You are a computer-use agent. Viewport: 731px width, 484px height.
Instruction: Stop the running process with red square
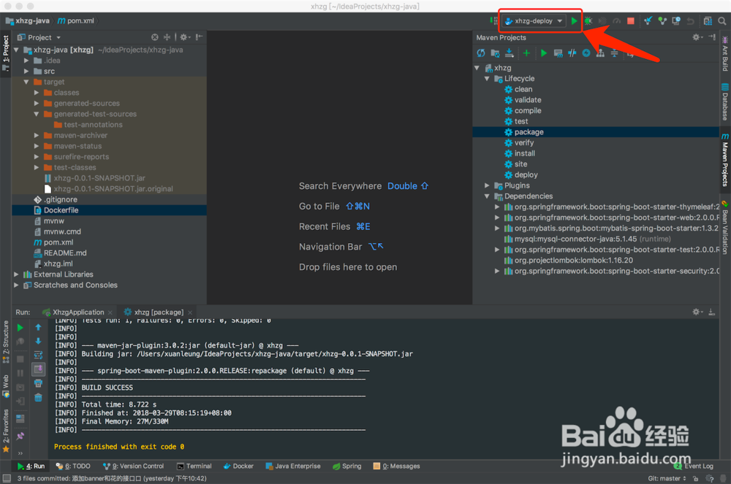[631, 21]
